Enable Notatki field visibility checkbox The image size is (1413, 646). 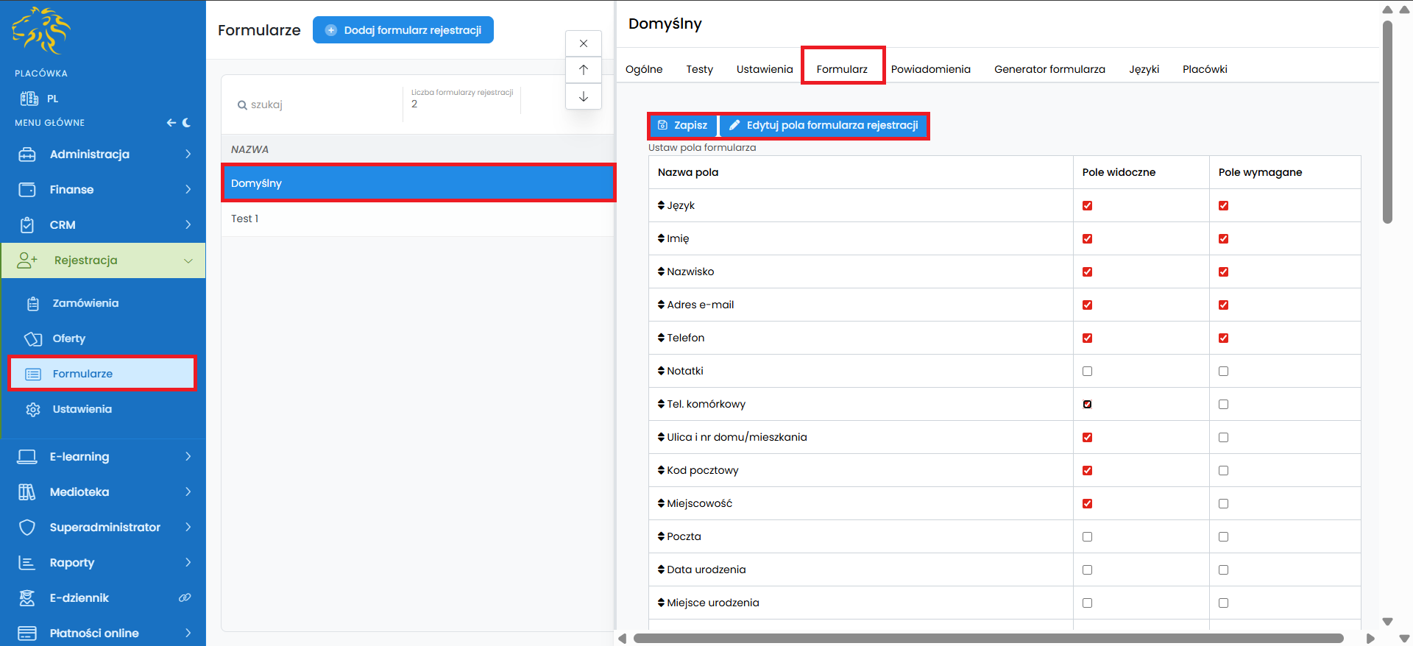1087,371
